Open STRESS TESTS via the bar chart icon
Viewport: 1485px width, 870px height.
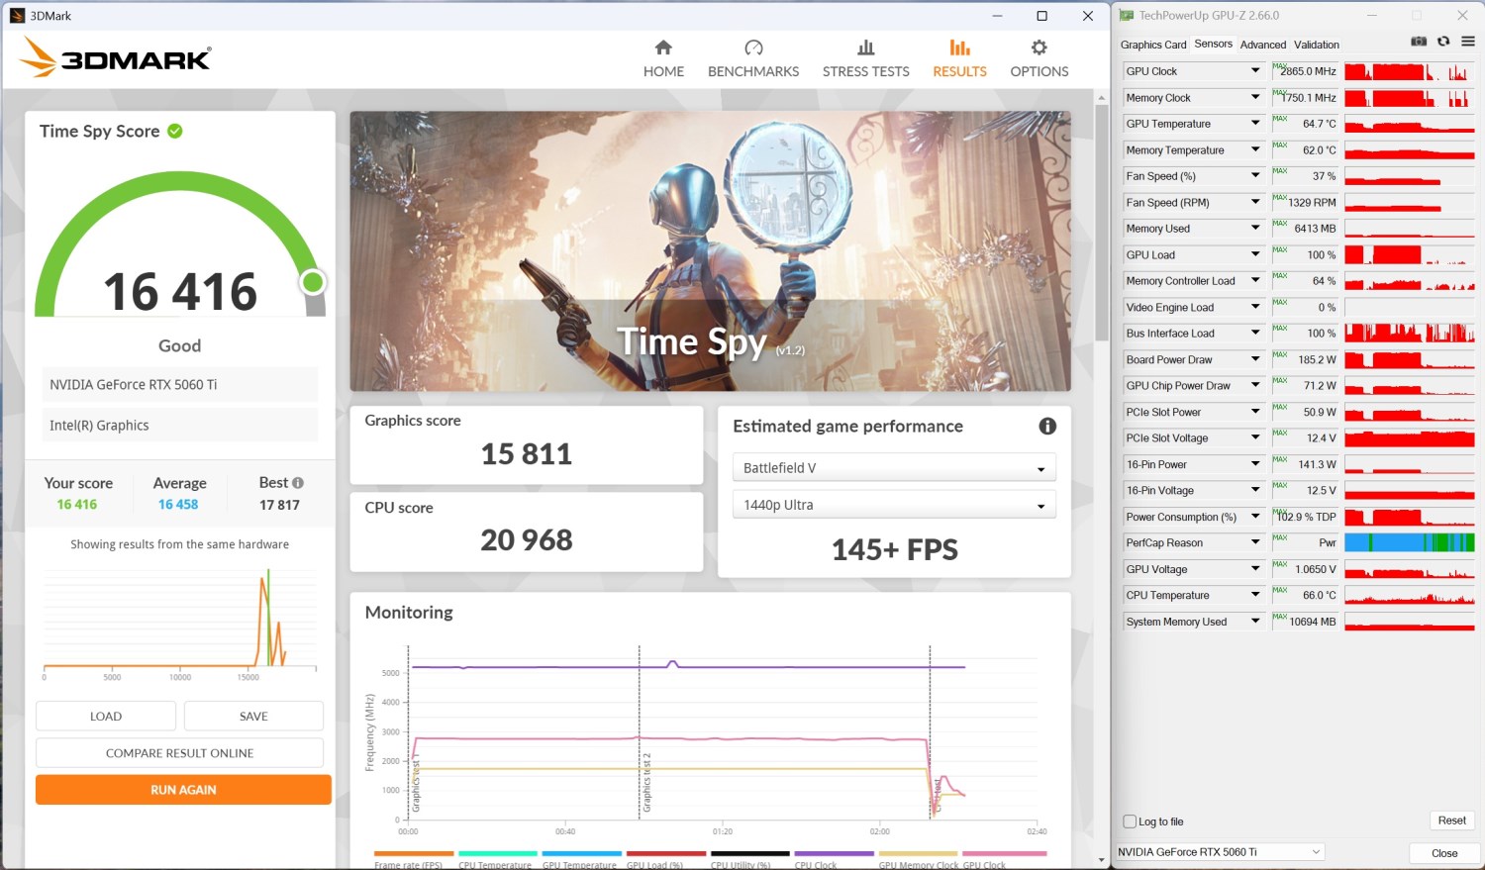[865, 48]
